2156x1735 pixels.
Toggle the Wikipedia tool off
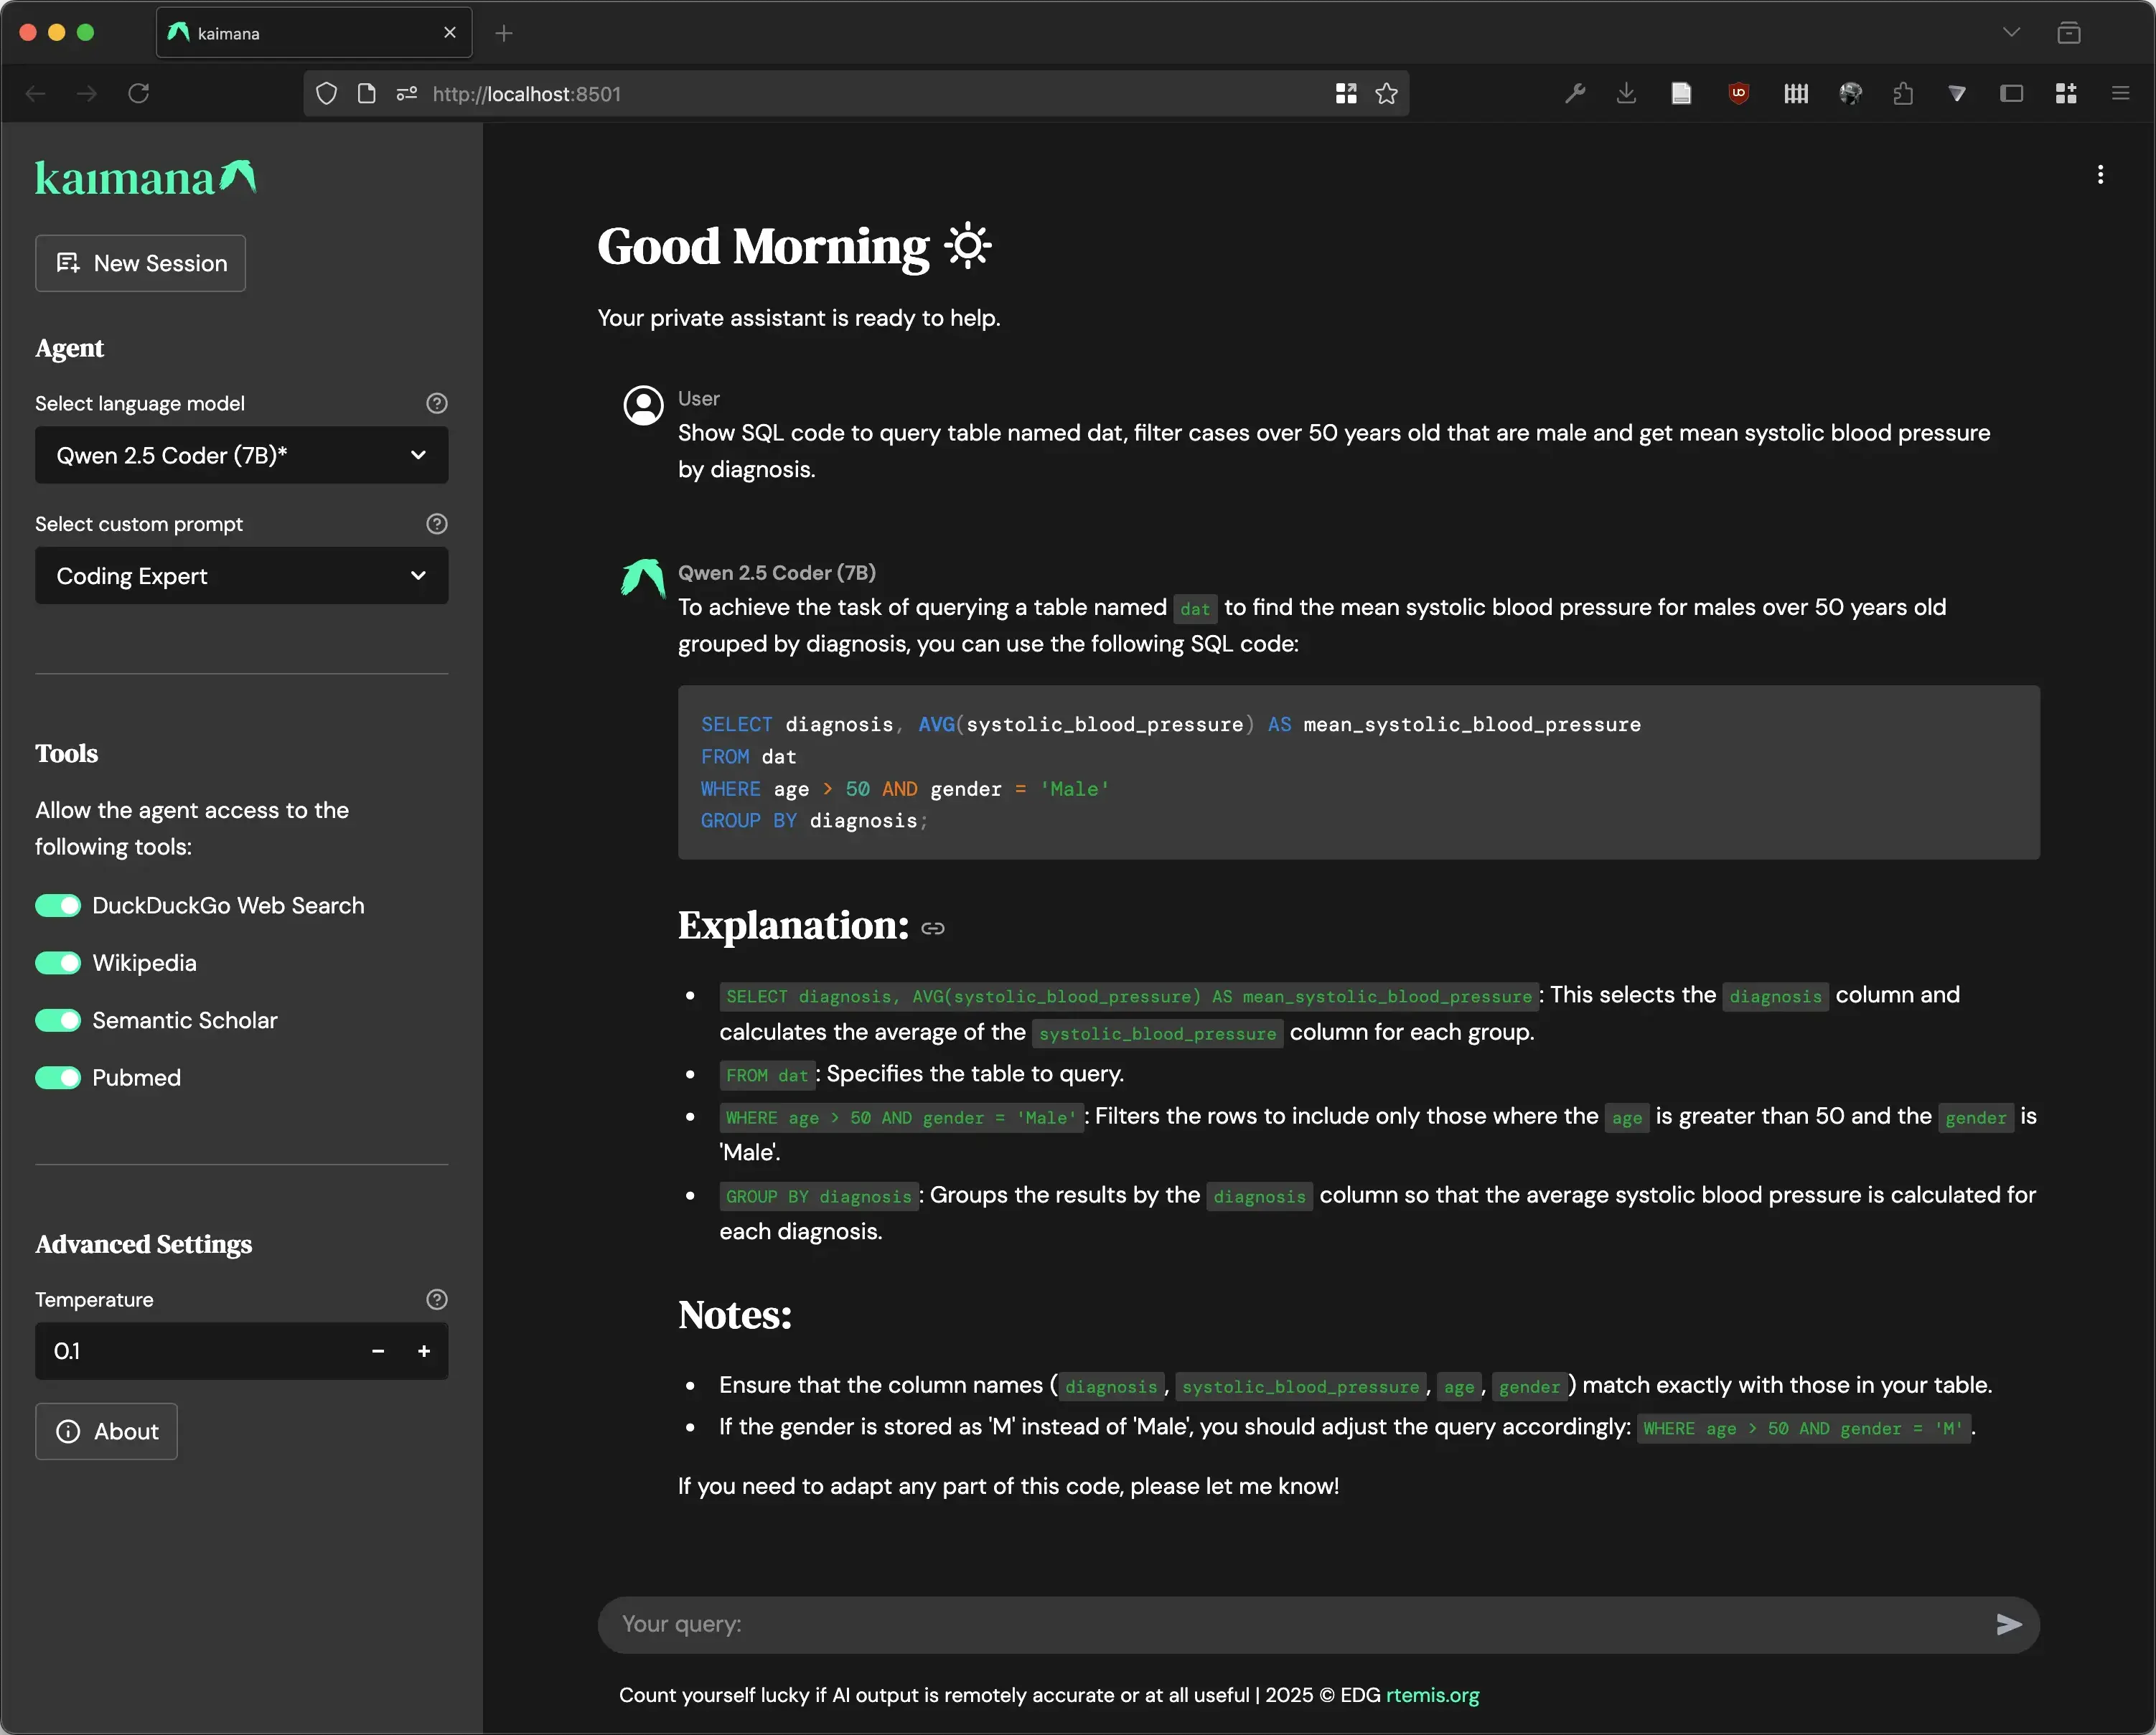click(x=59, y=962)
